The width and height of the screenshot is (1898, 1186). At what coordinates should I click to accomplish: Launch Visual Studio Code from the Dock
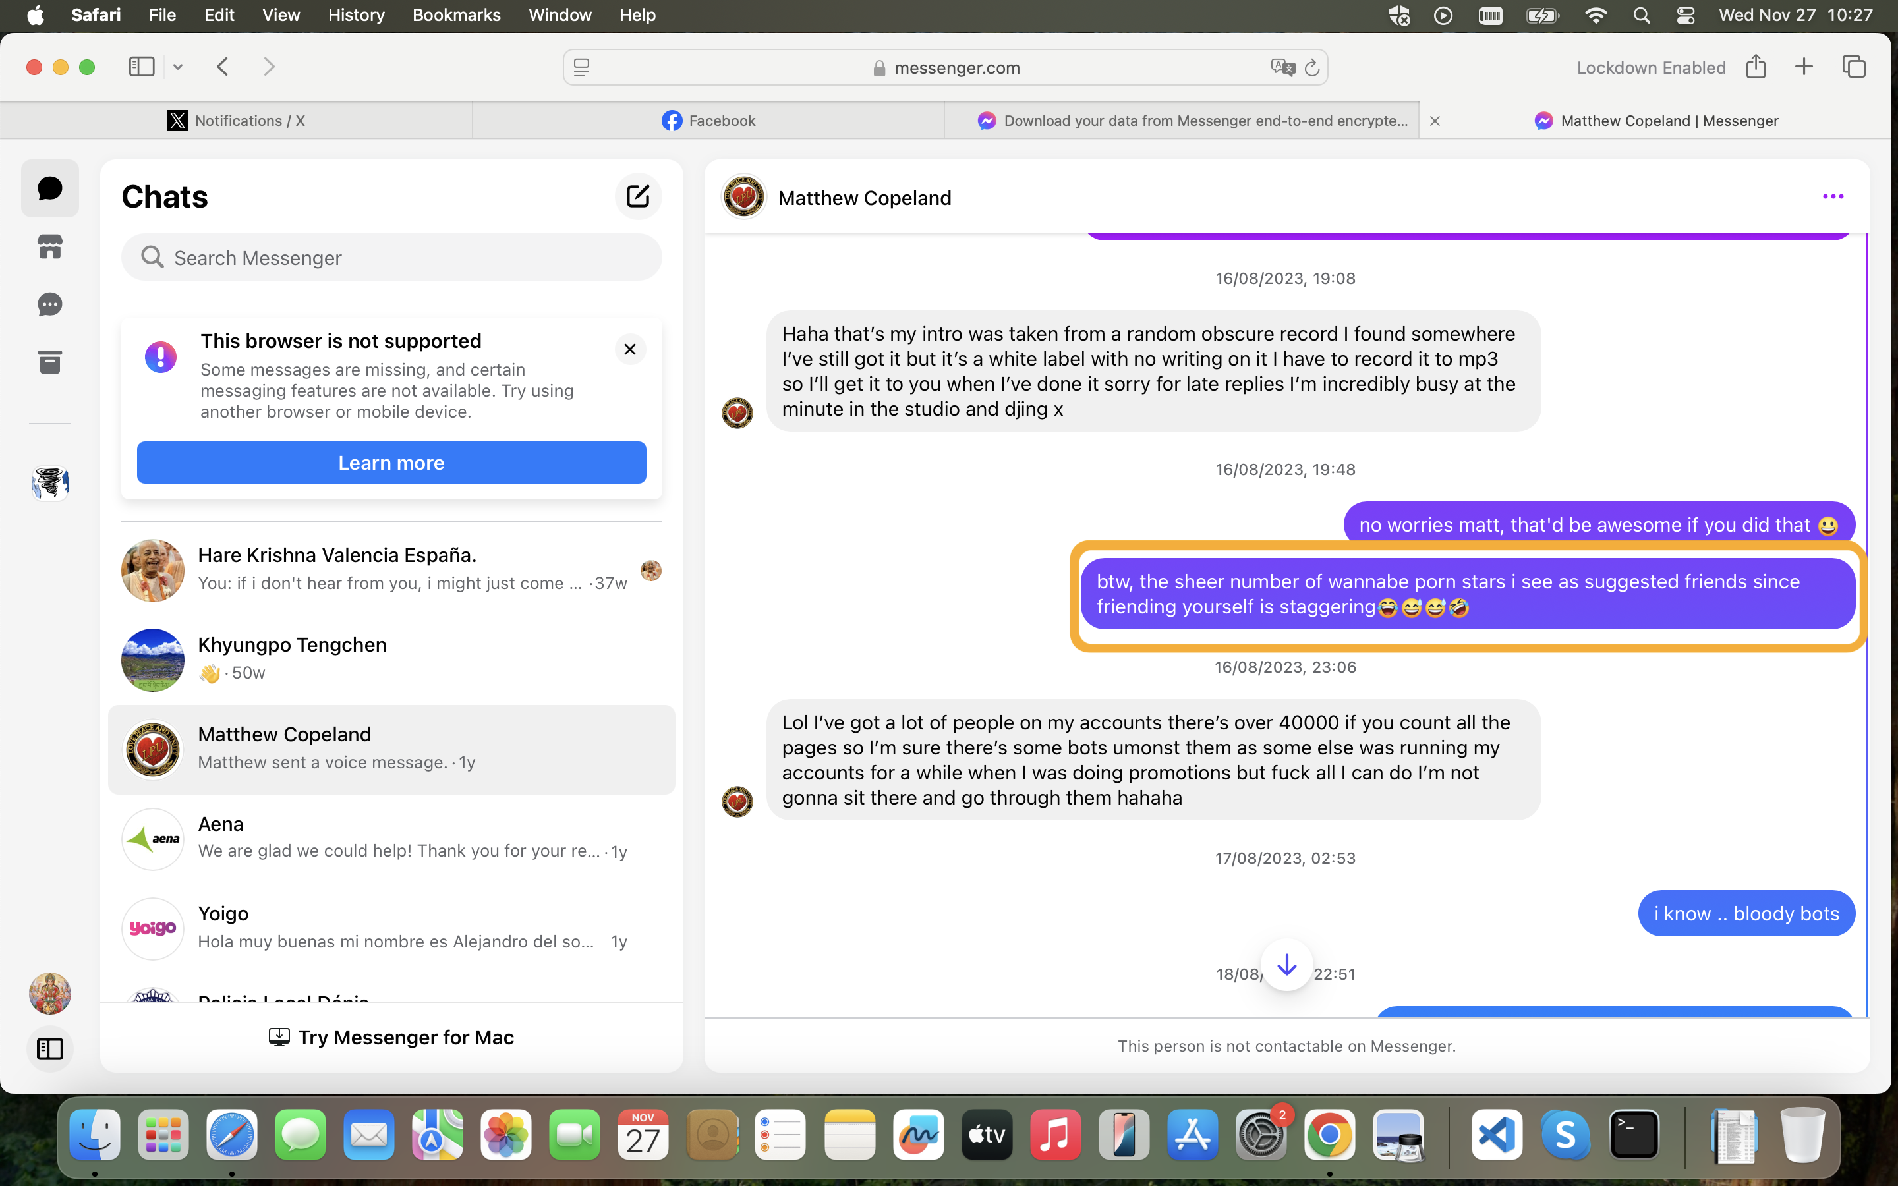point(1497,1134)
